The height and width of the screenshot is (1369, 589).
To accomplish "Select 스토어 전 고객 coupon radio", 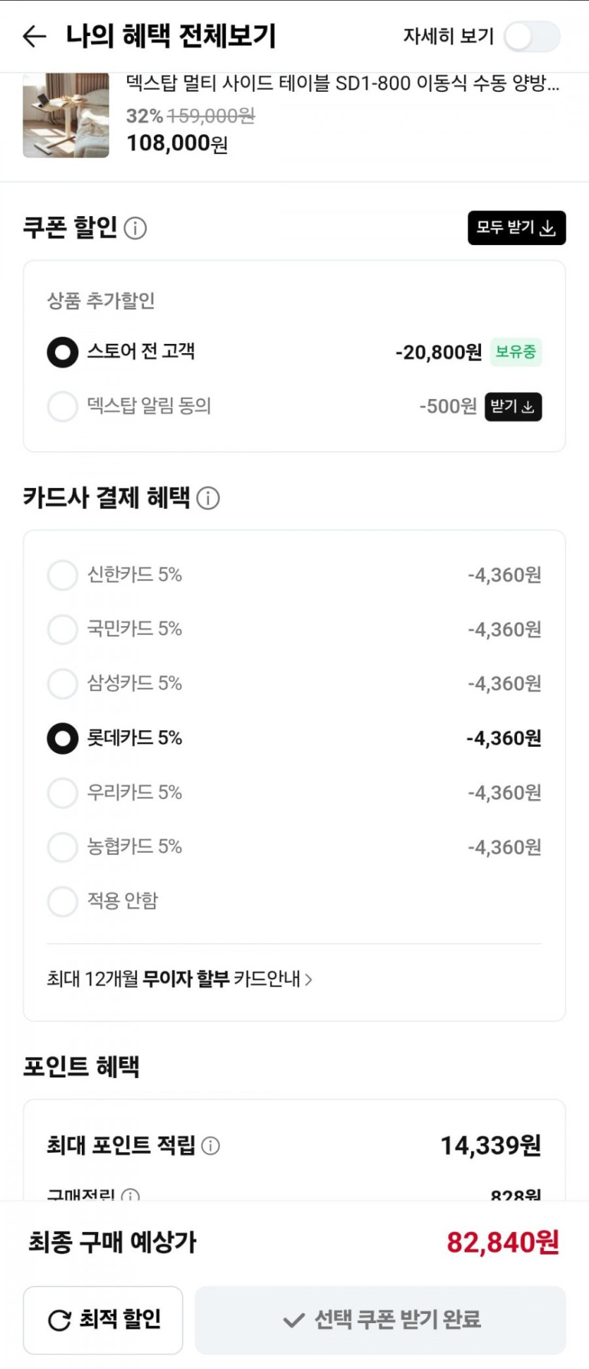I will (63, 352).
